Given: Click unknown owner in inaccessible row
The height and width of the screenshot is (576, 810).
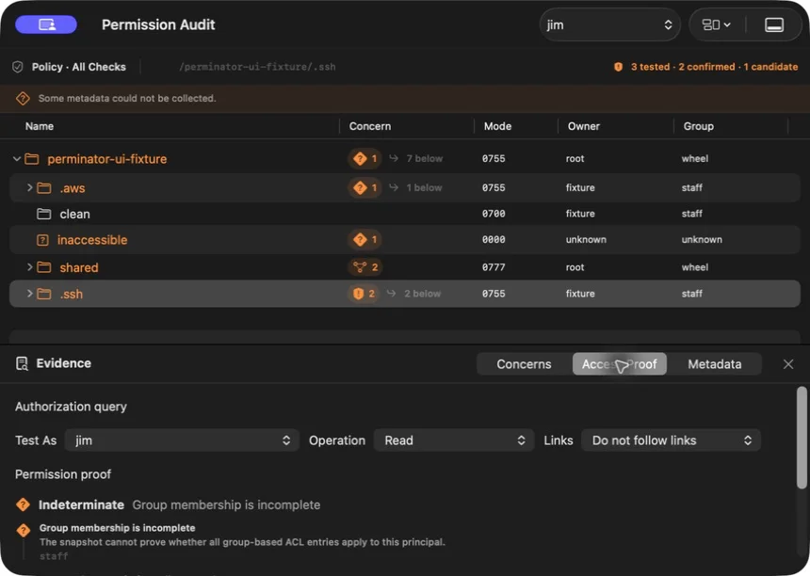Looking at the screenshot, I should click(x=586, y=239).
